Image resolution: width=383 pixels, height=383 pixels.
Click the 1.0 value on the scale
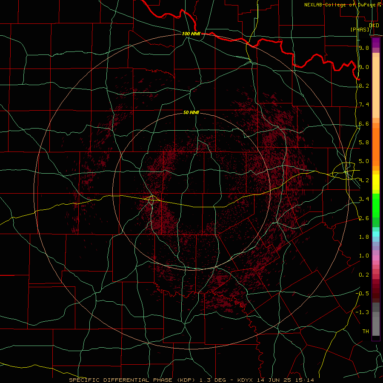[364, 256]
